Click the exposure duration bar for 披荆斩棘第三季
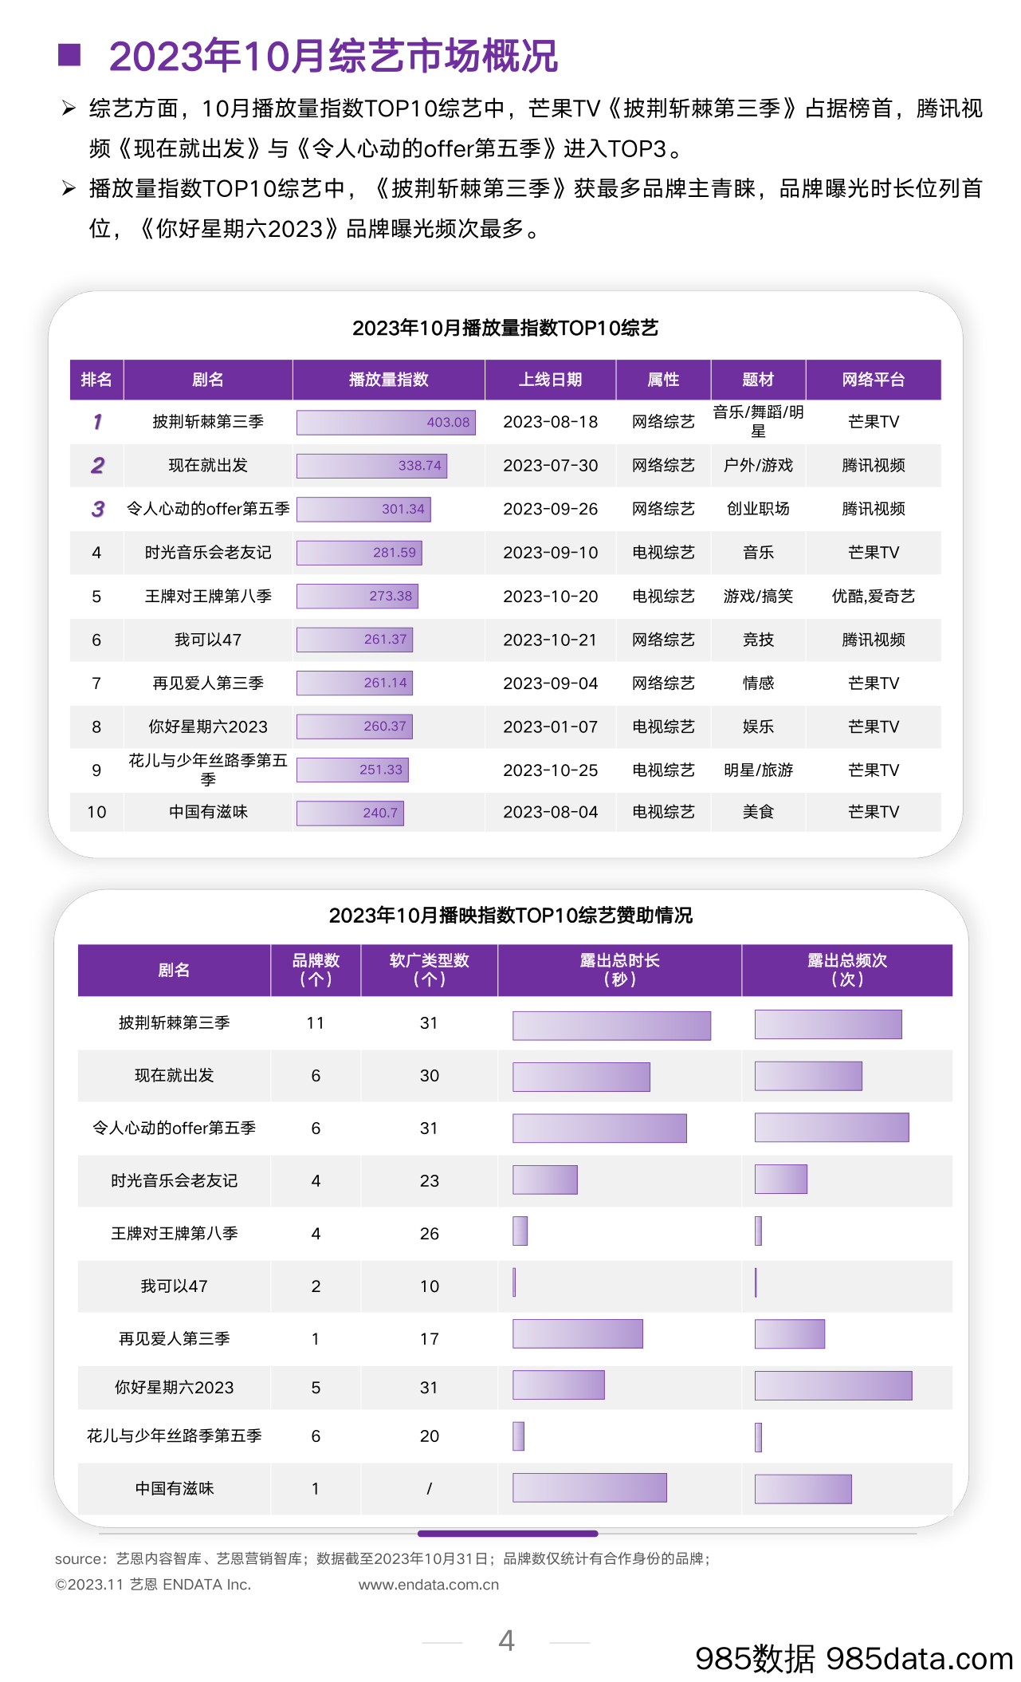The width and height of the screenshot is (1021, 1682). point(611,1026)
